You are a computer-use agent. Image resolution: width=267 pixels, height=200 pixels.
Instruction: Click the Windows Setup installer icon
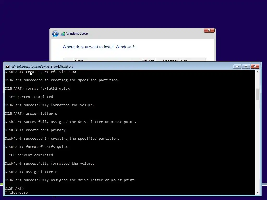[x=63, y=34]
